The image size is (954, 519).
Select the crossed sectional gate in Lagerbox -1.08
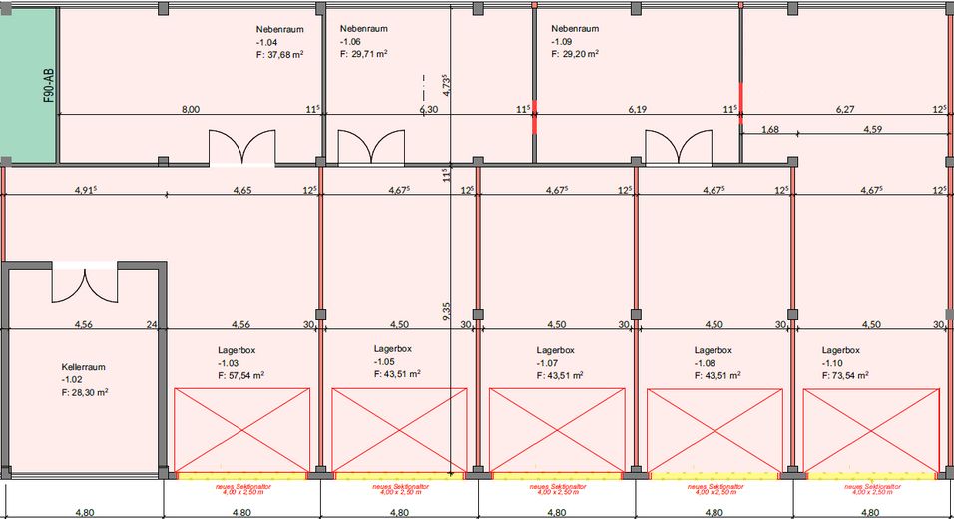pyautogui.click(x=715, y=430)
